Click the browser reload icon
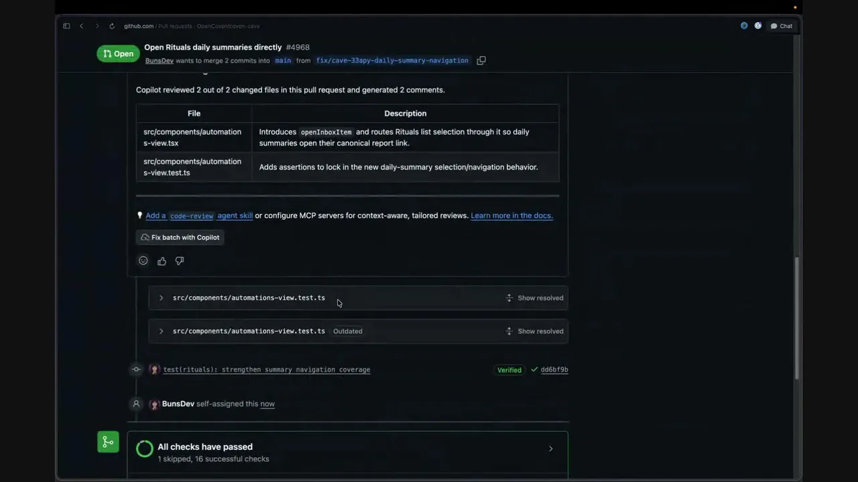The image size is (858, 482). pos(112,26)
